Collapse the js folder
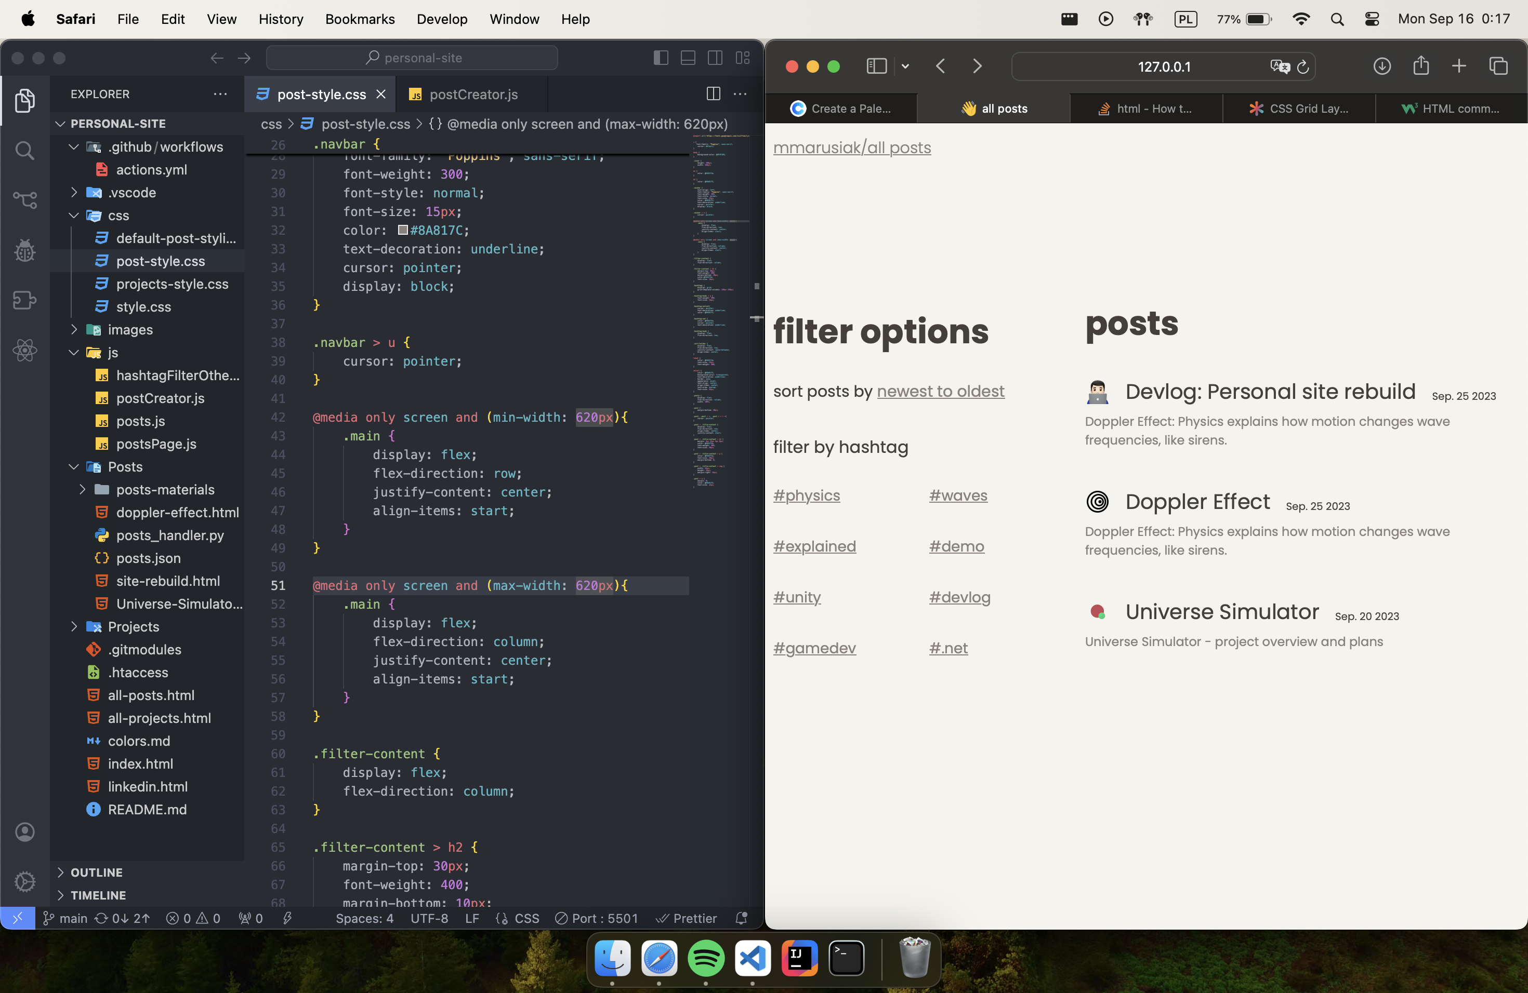 click(74, 352)
